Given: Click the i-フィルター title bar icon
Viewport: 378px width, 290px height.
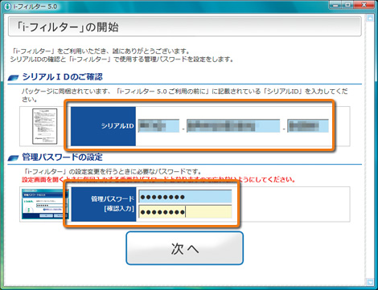Looking at the screenshot, I should [x=7, y=6].
